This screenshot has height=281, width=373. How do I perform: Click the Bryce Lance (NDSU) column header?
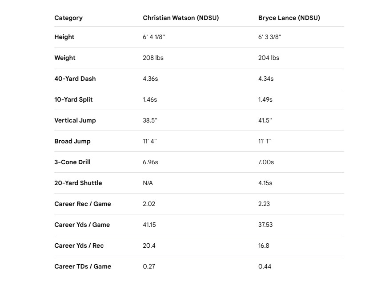click(x=289, y=18)
